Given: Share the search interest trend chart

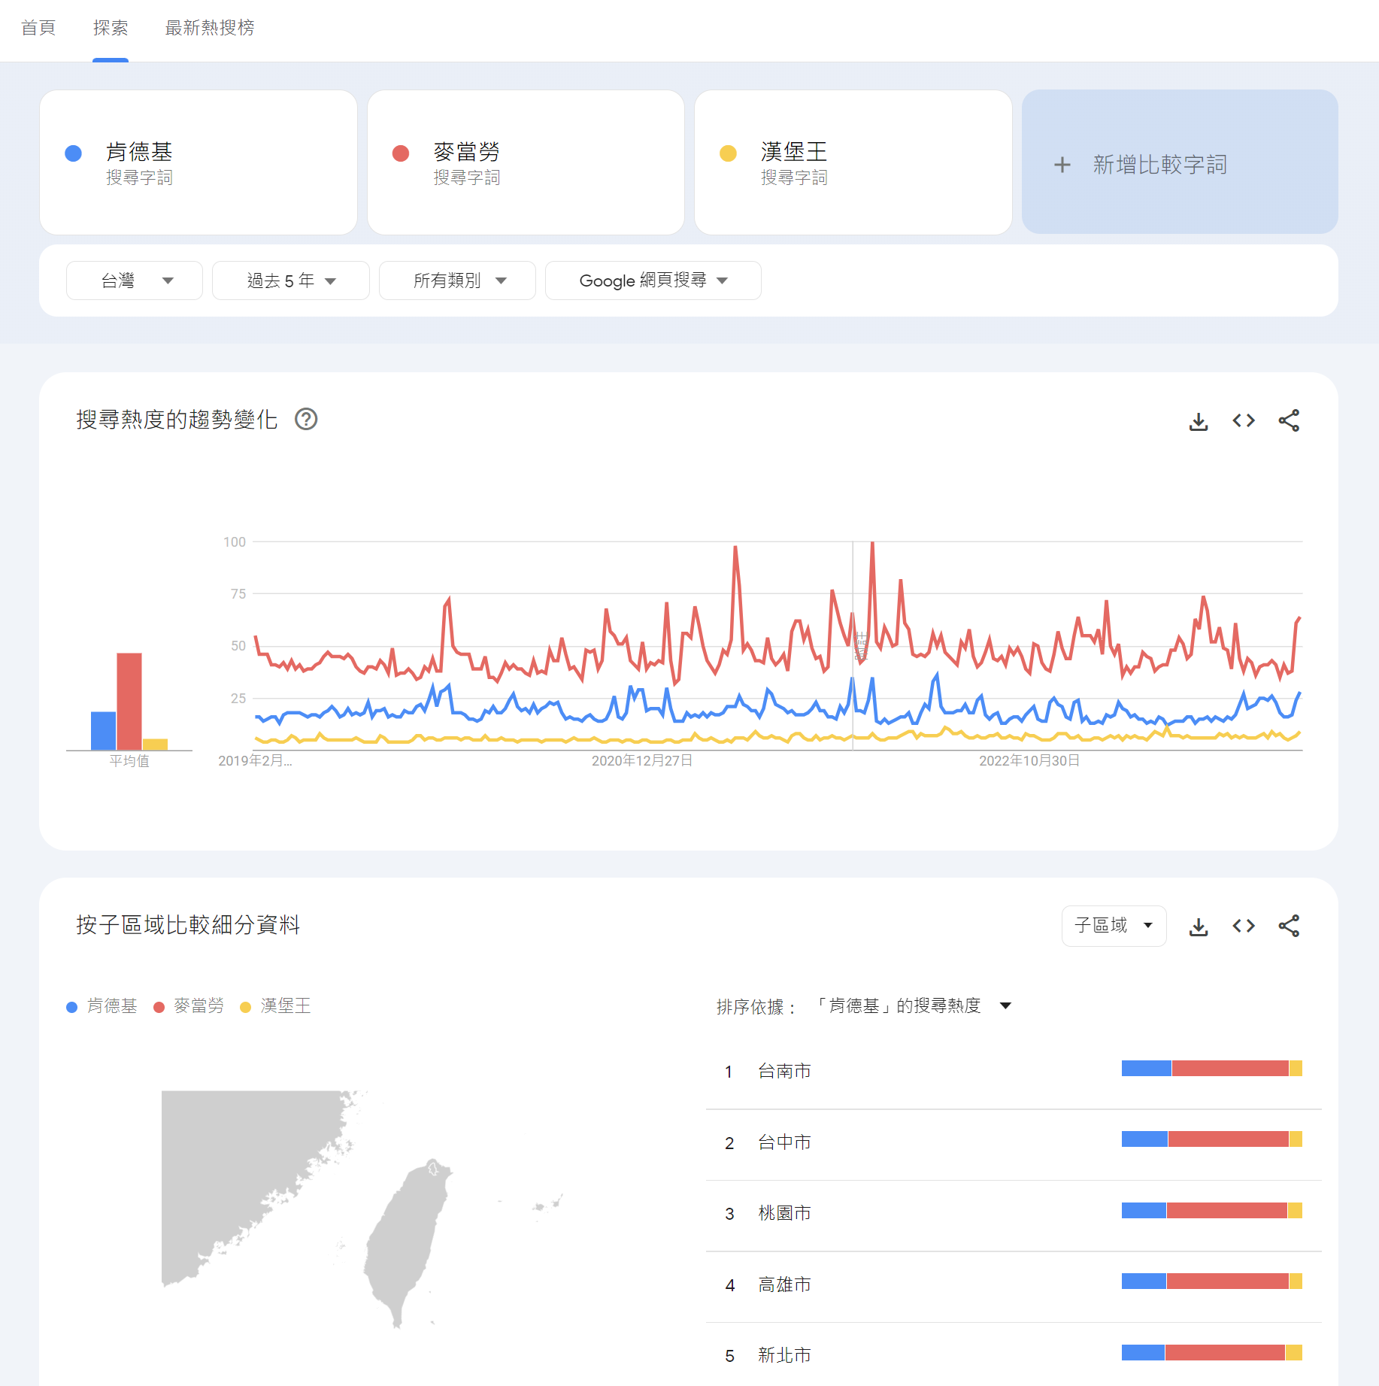Looking at the screenshot, I should pos(1289,421).
